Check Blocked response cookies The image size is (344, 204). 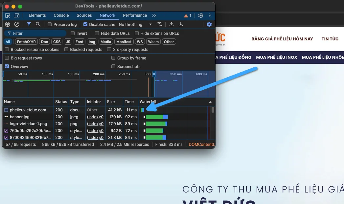click(x=7, y=50)
